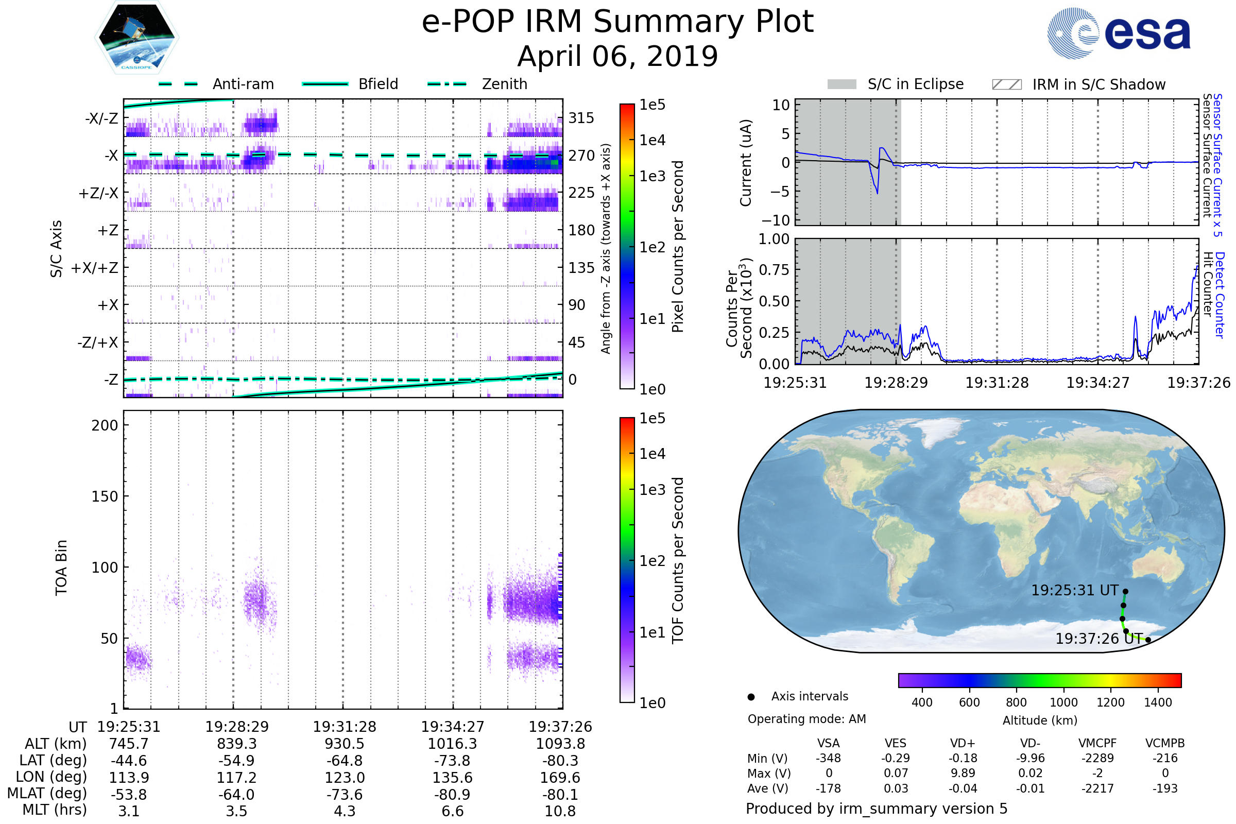Click the S/C in Eclipse gray swatch
This screenshot has width=1236, height=824.
pos(842,84)
